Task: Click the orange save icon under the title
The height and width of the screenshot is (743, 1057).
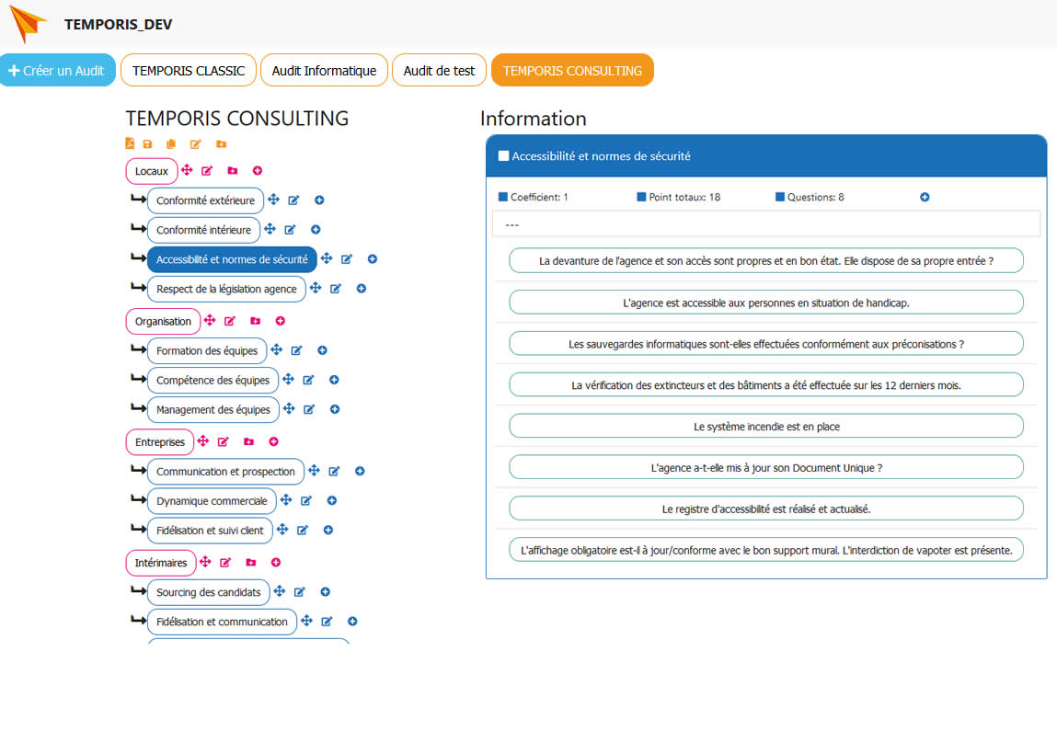Action: (x=148, y=144)
